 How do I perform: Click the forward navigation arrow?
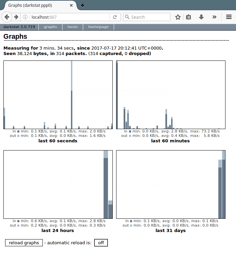click(x=16, y=17)
